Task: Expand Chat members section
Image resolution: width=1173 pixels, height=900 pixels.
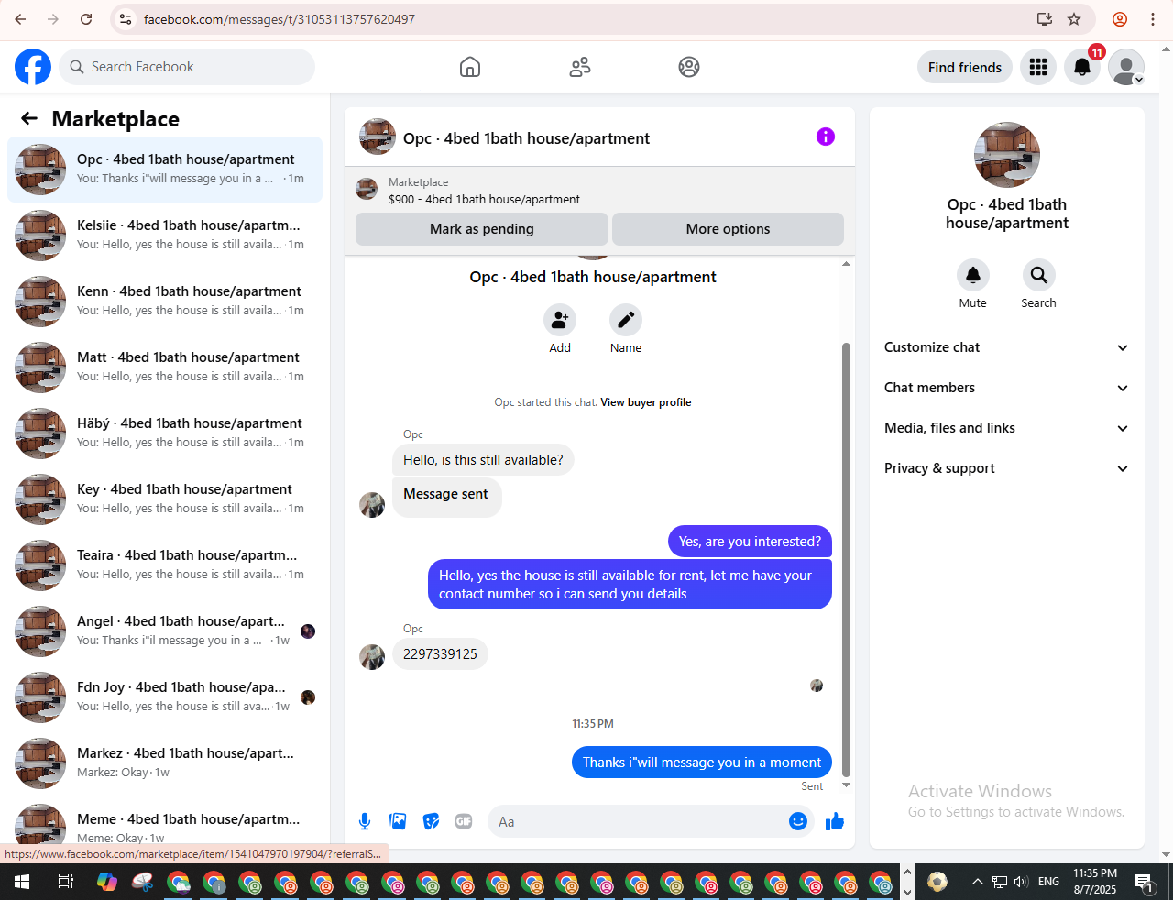Action: [1006, 388]
